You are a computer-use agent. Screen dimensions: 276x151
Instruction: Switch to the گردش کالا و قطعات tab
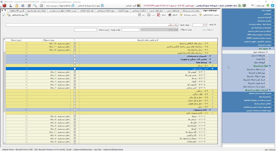pyautogui.click(x=17, y=11)
